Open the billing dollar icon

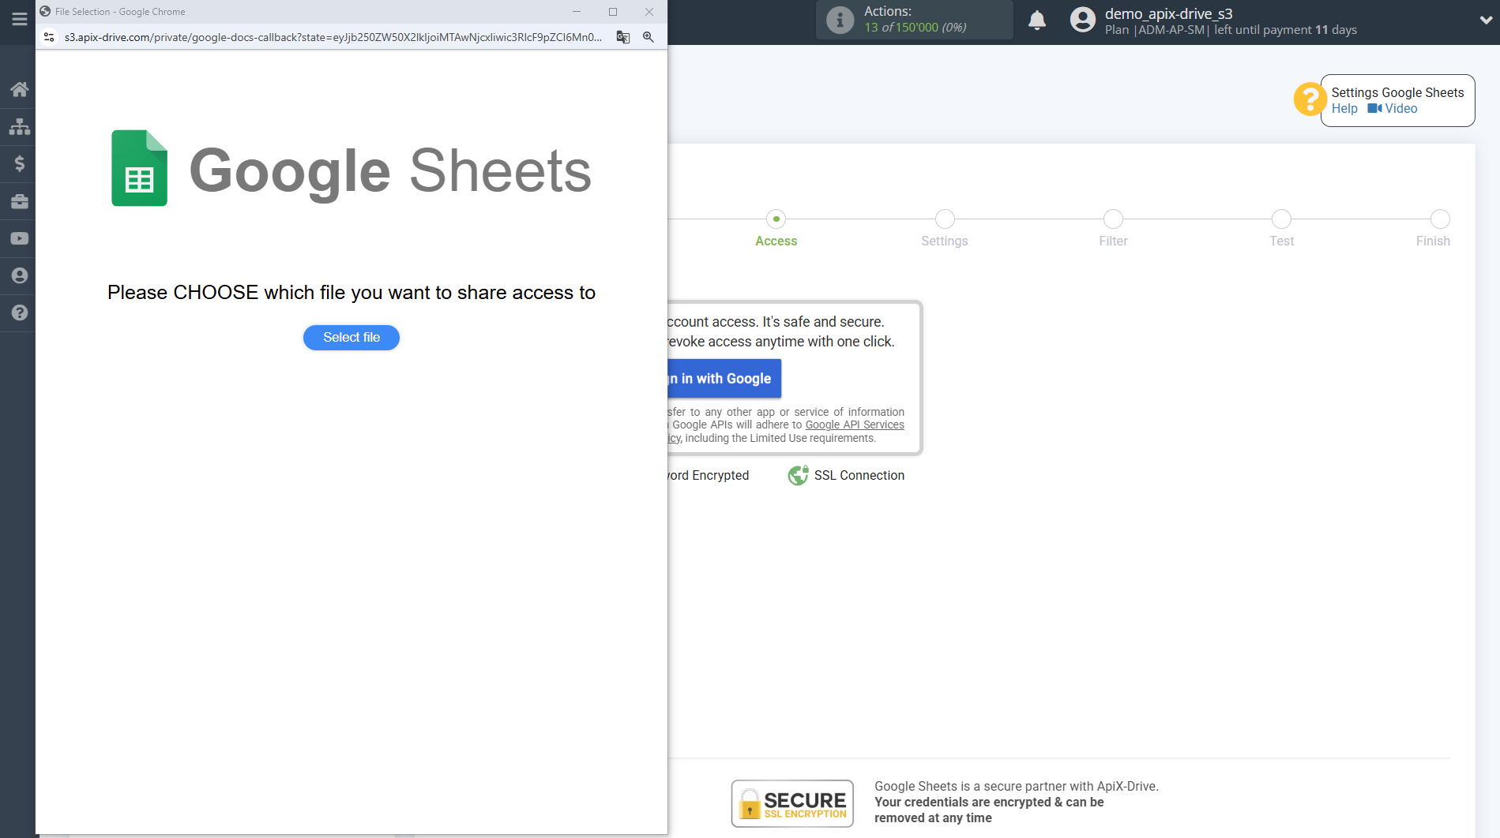pyautogui.click(x=19, y=163)
